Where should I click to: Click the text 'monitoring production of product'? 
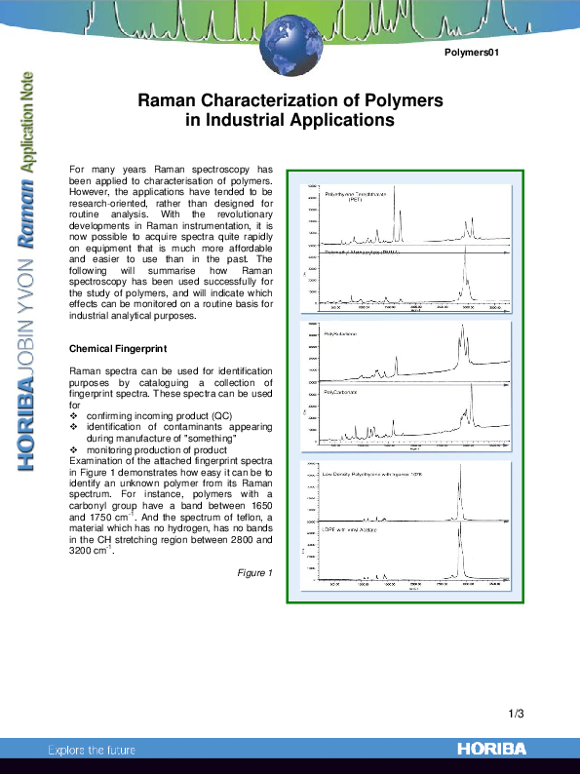point(157,449)
